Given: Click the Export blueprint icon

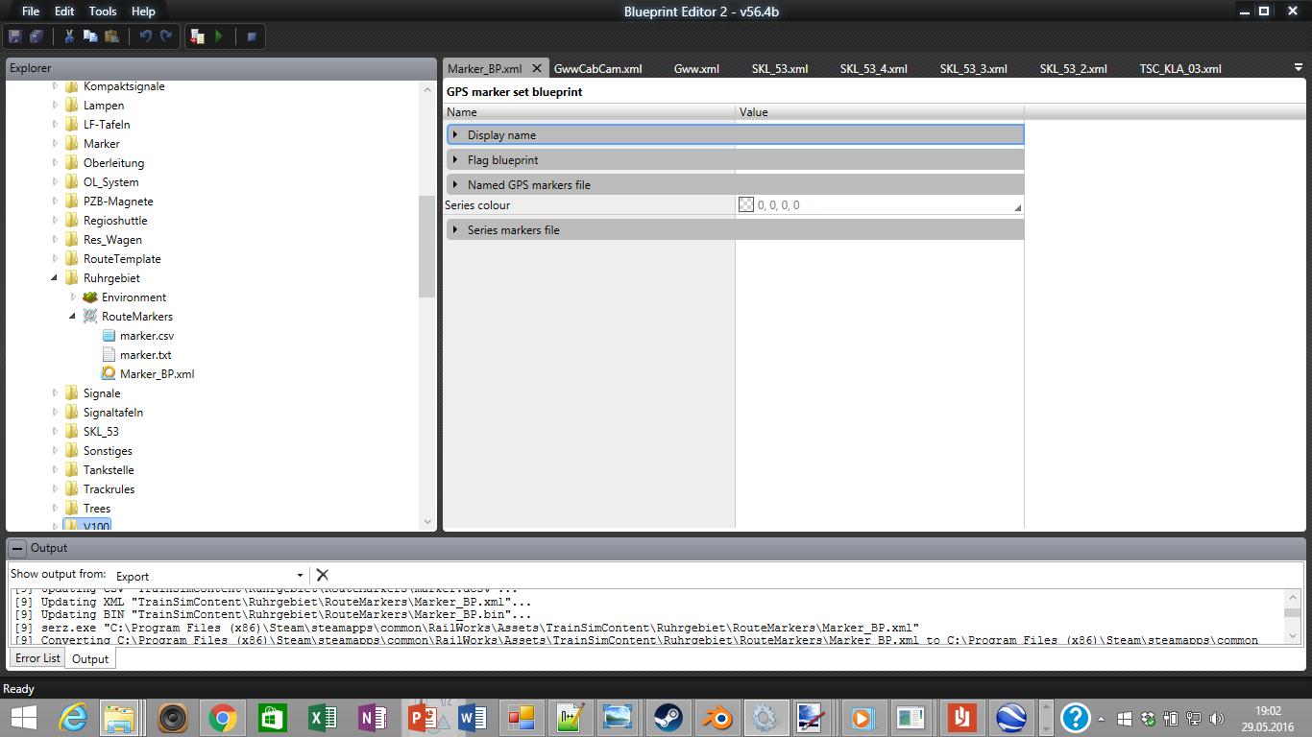Looking at the screenshot, I should 198,36.
